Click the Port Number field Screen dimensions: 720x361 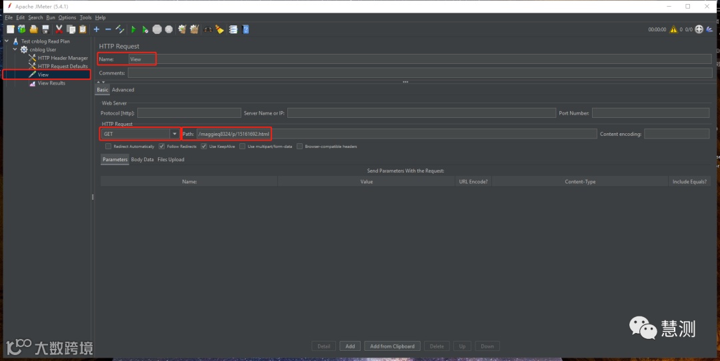point(651,113)
